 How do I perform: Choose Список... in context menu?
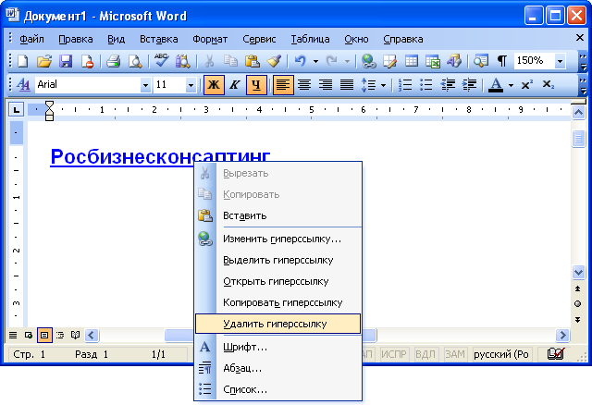[x=277, y=389]
